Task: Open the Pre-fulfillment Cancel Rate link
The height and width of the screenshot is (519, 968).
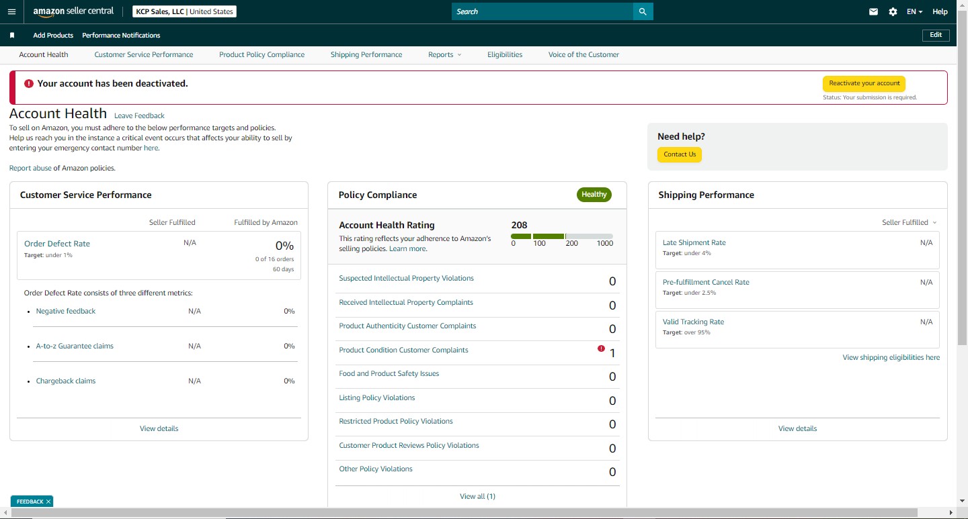Action: pyautogui.click(x=706, y=282)
